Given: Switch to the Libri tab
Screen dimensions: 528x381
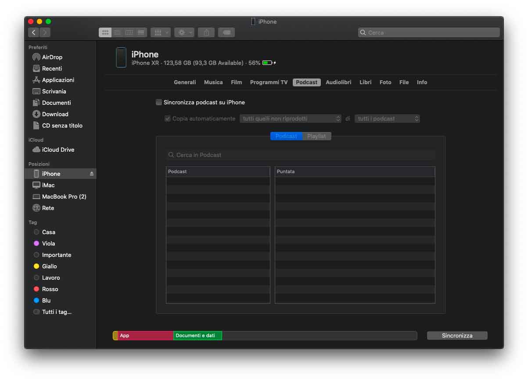Looking at the screenshot, I should click(x=365, y=82).
